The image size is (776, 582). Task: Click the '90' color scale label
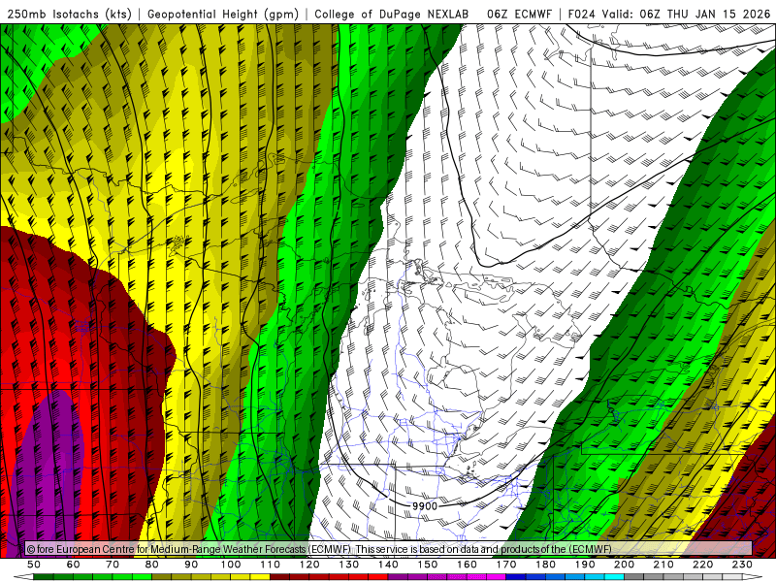point(191,565)
